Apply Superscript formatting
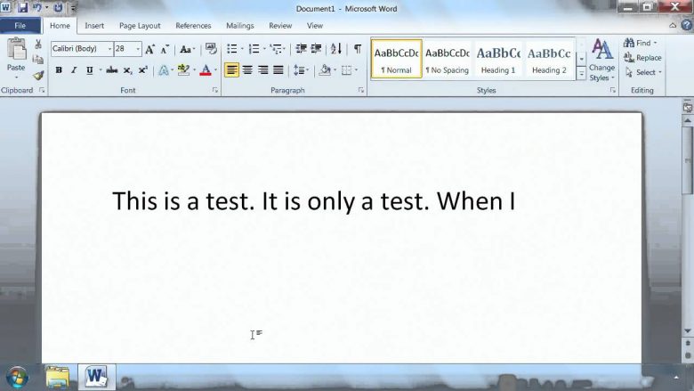This screenshot has height=391, width=694. click(x=143, y=70)
